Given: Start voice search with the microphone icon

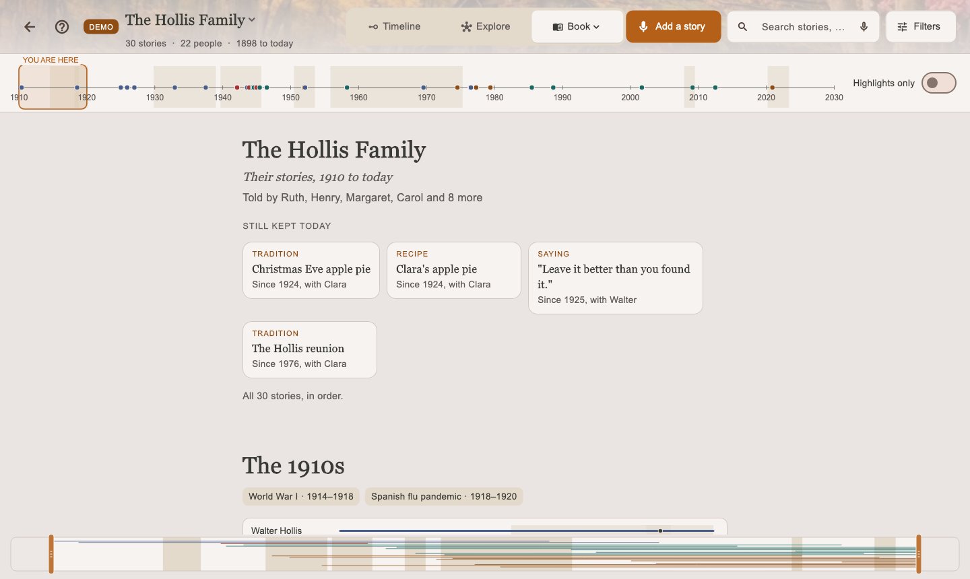Looking at the screenshot, I should pos(864,27).
